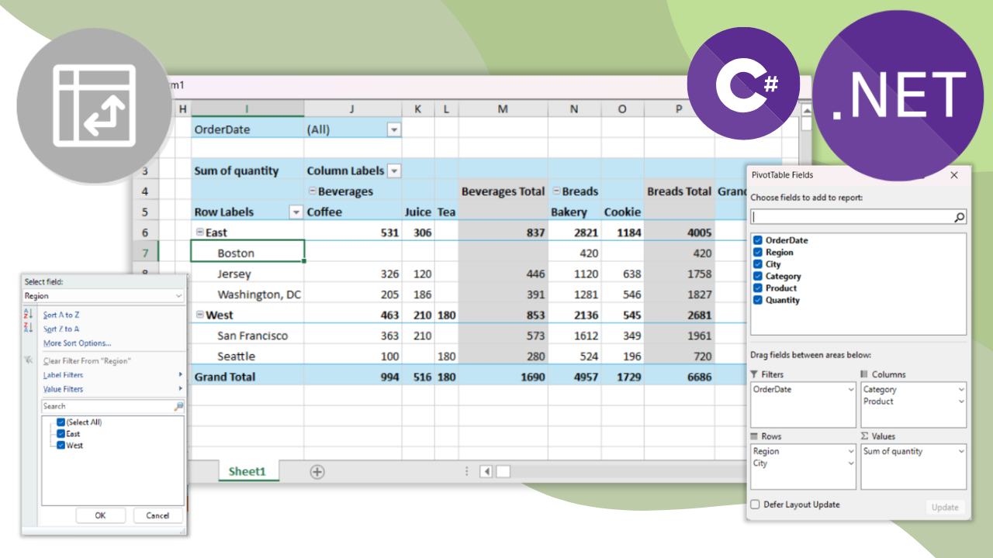Image resolution: width=993 pixels, height=558 pixels.
Task: Toggle the Defer Layout Update checkbox
Action: click(x=756, y=505)
